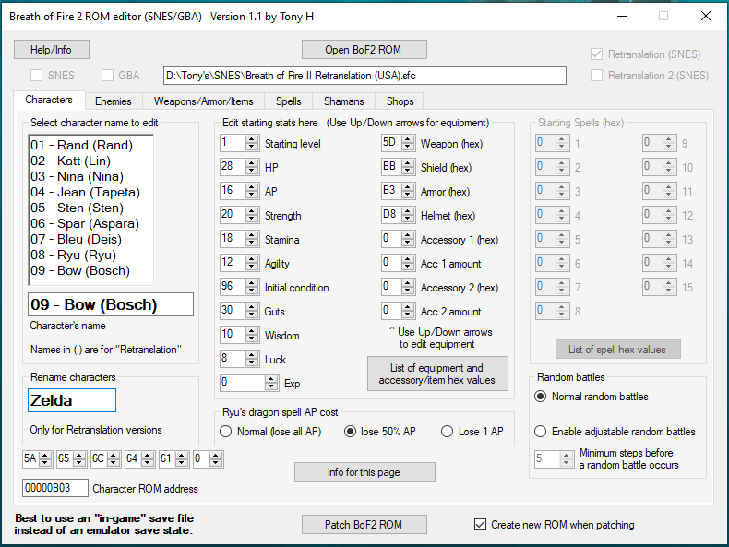The width and height of the screenshot is (729, 547).
Task: Decrease the HP value with down arrow
Action: (x=252, y=171)
